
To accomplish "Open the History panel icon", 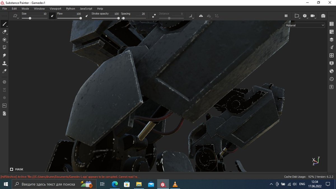I will (332, 79).
